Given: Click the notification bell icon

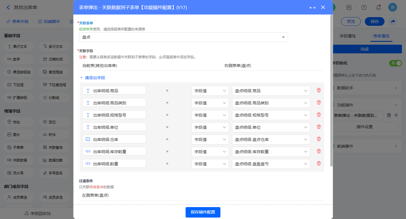Looking at the screenshot, I should point(378,8).
